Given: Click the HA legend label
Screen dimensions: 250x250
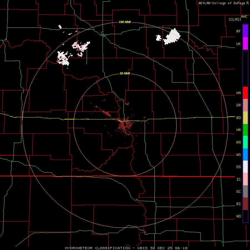Looking at the screenshot, I should tap(238, 93).
